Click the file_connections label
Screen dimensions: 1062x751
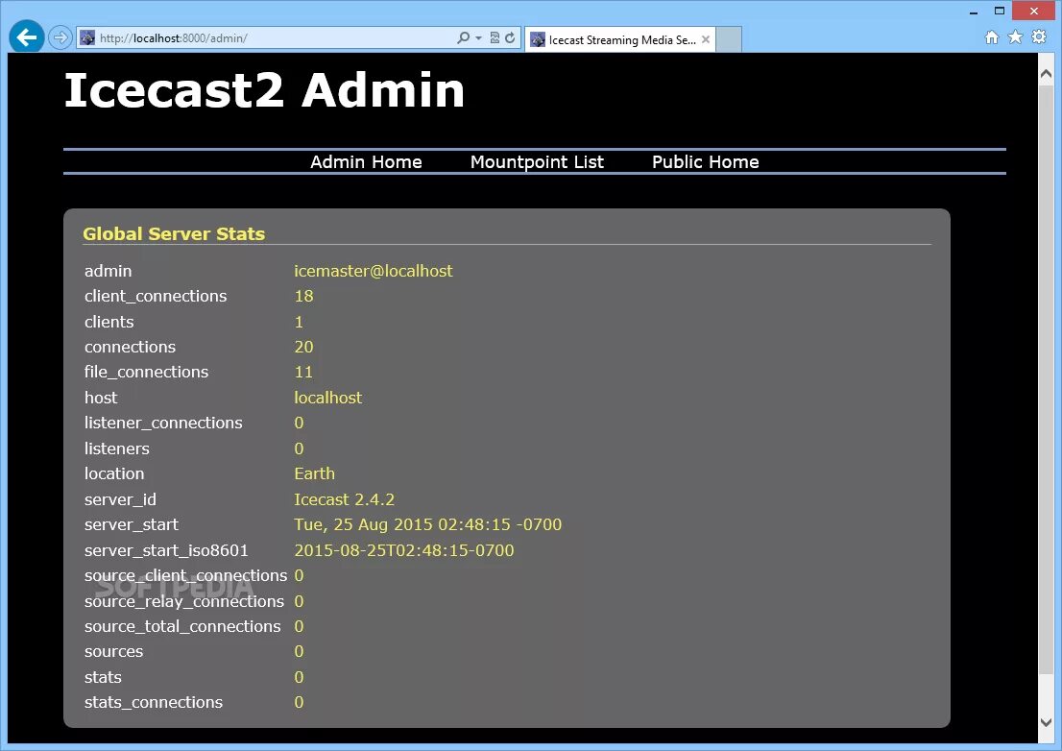[x=146, y=372]
